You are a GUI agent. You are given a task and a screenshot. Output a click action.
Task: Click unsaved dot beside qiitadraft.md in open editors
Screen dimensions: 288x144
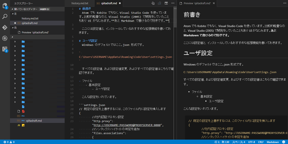[x=15, y=23]
